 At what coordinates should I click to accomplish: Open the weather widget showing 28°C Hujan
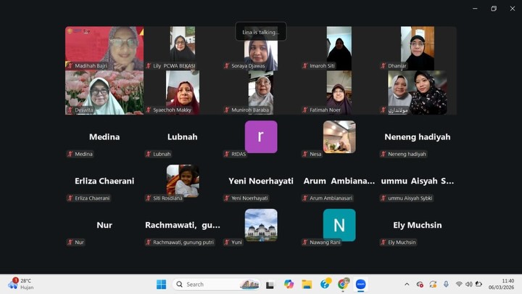[x=20, y=284]
